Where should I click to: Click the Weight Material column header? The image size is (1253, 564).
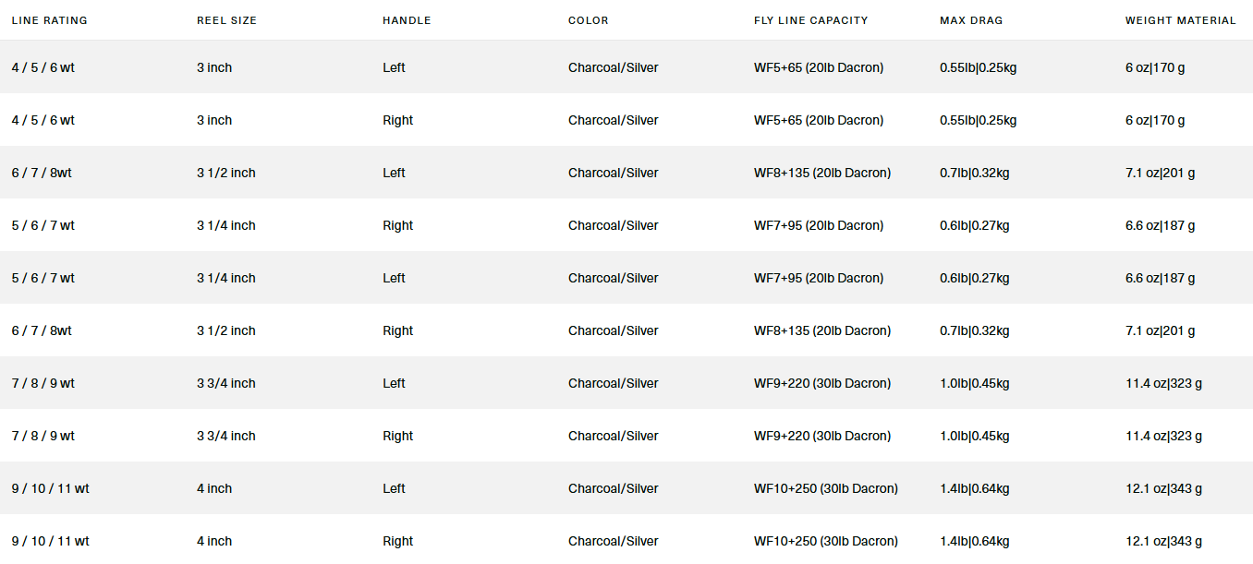(1180, 20)
